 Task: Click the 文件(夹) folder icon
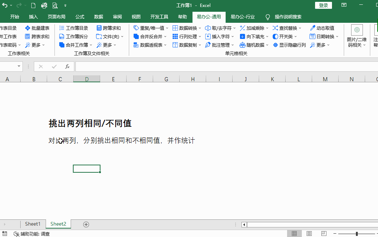99,37
